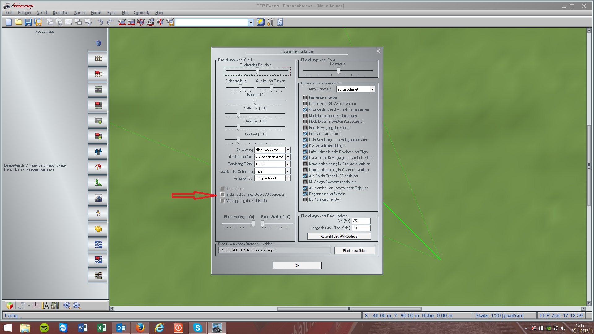Uncheck Regenwasser aufwirbeln option
This screenshot has height=334, width=594.
pyautogui.click(x=305, y=194)
